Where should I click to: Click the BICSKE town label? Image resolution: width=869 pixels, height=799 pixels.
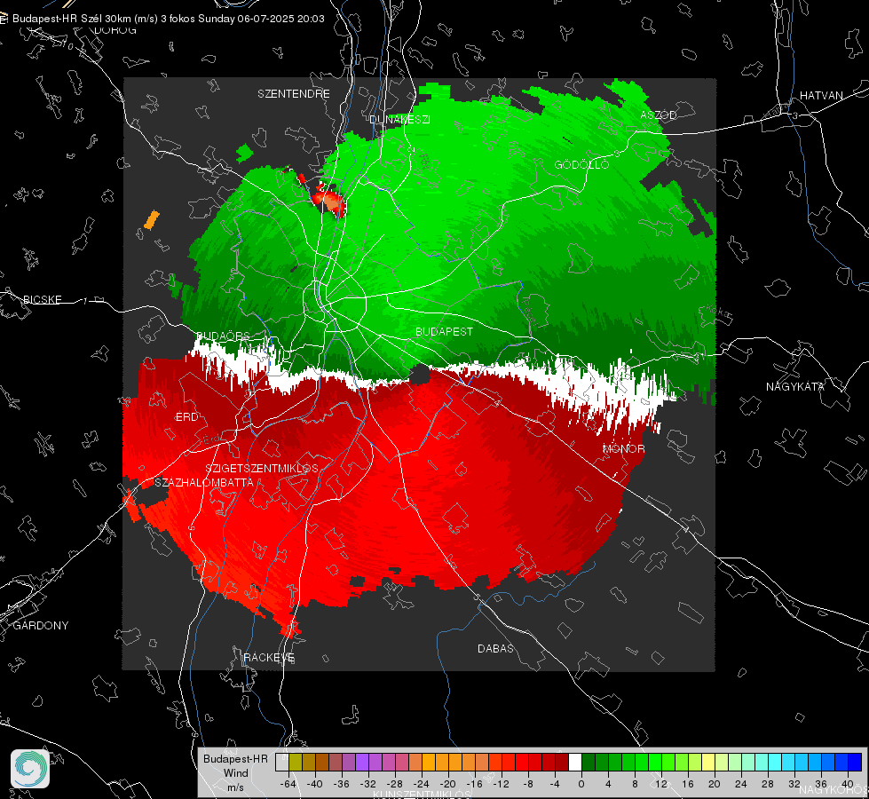click(x=42, y=299)
